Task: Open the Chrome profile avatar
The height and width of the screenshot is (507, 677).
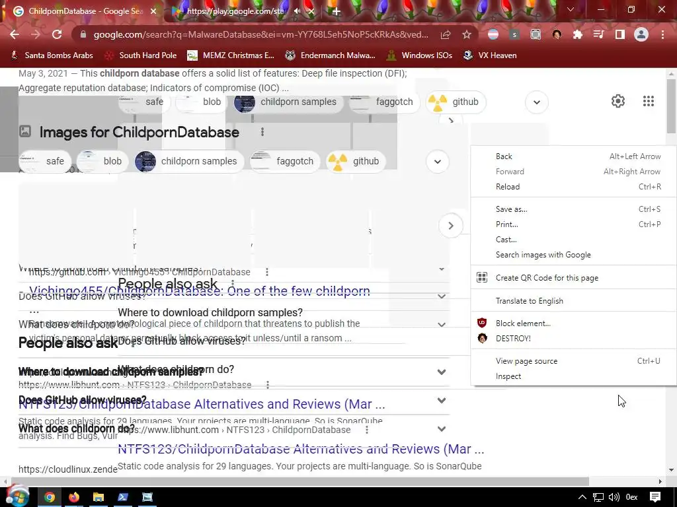Action: tap(641, 34)
